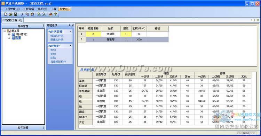
Task: Collapse the 构件维护 section
Action: point(70,46)
